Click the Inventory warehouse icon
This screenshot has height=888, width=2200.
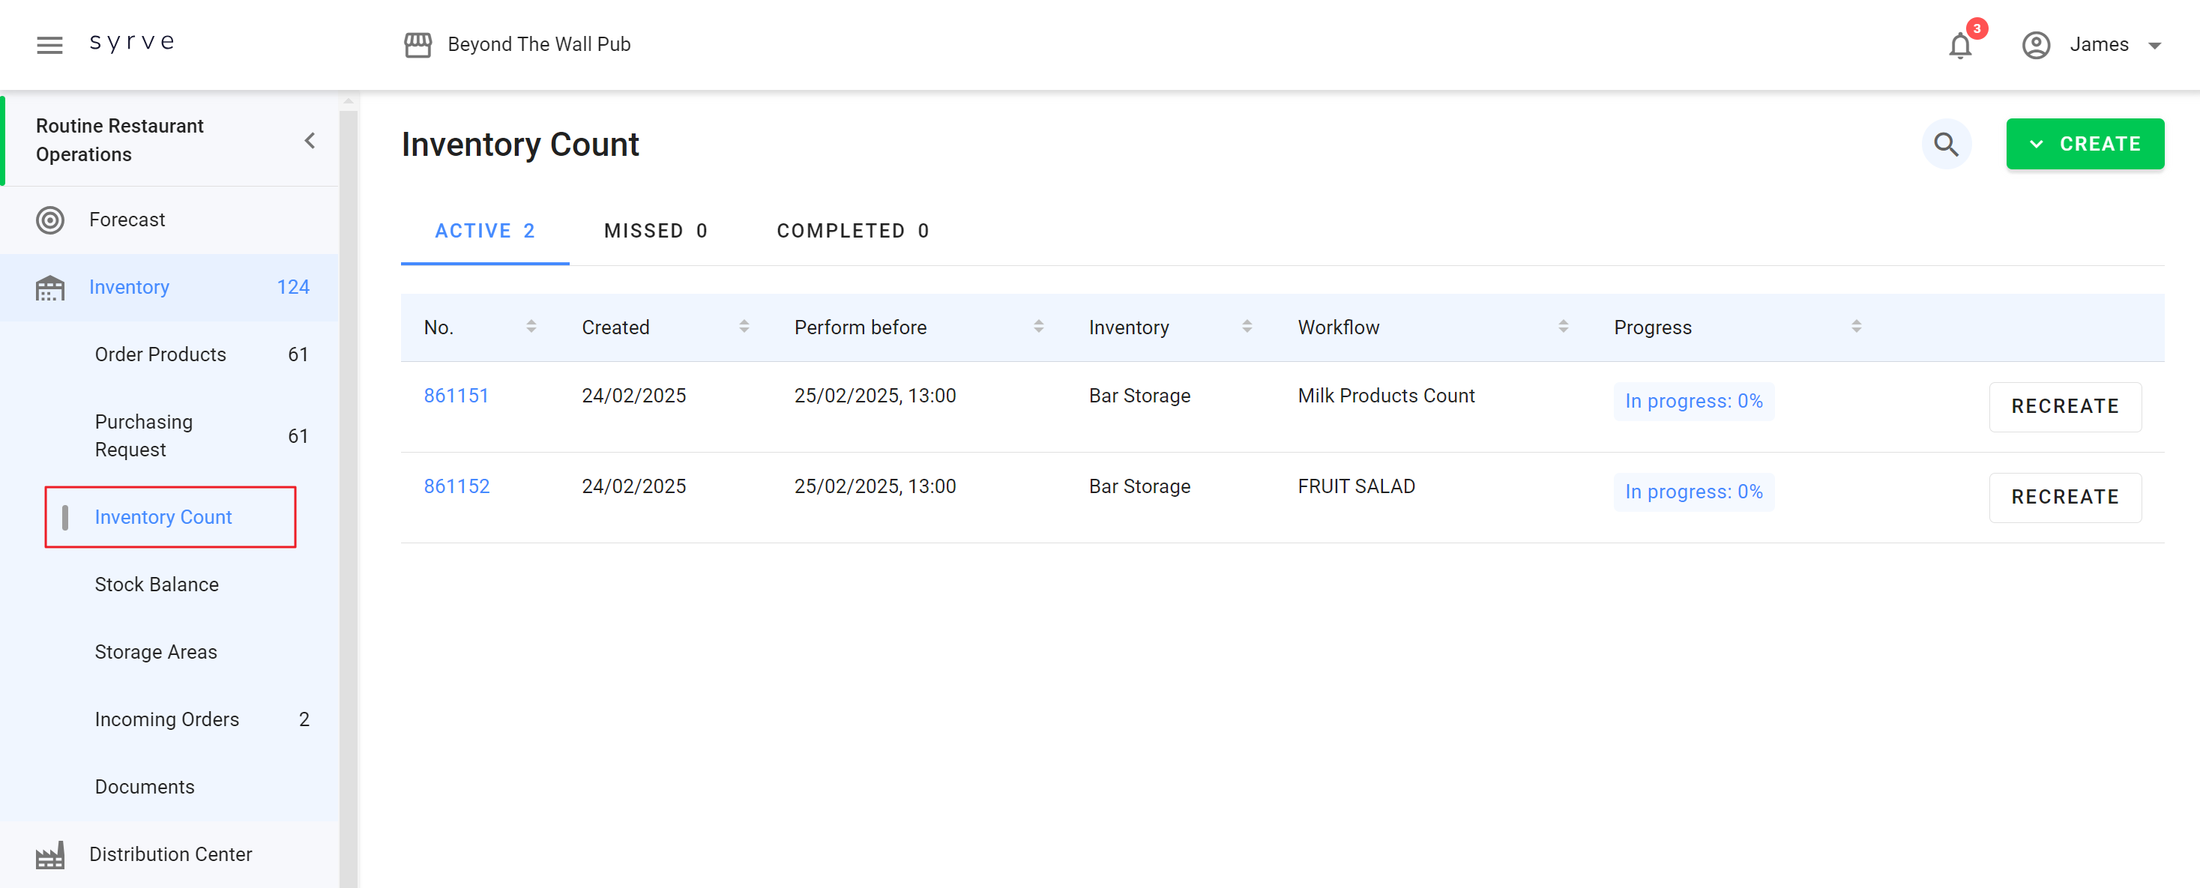point(50,288)
